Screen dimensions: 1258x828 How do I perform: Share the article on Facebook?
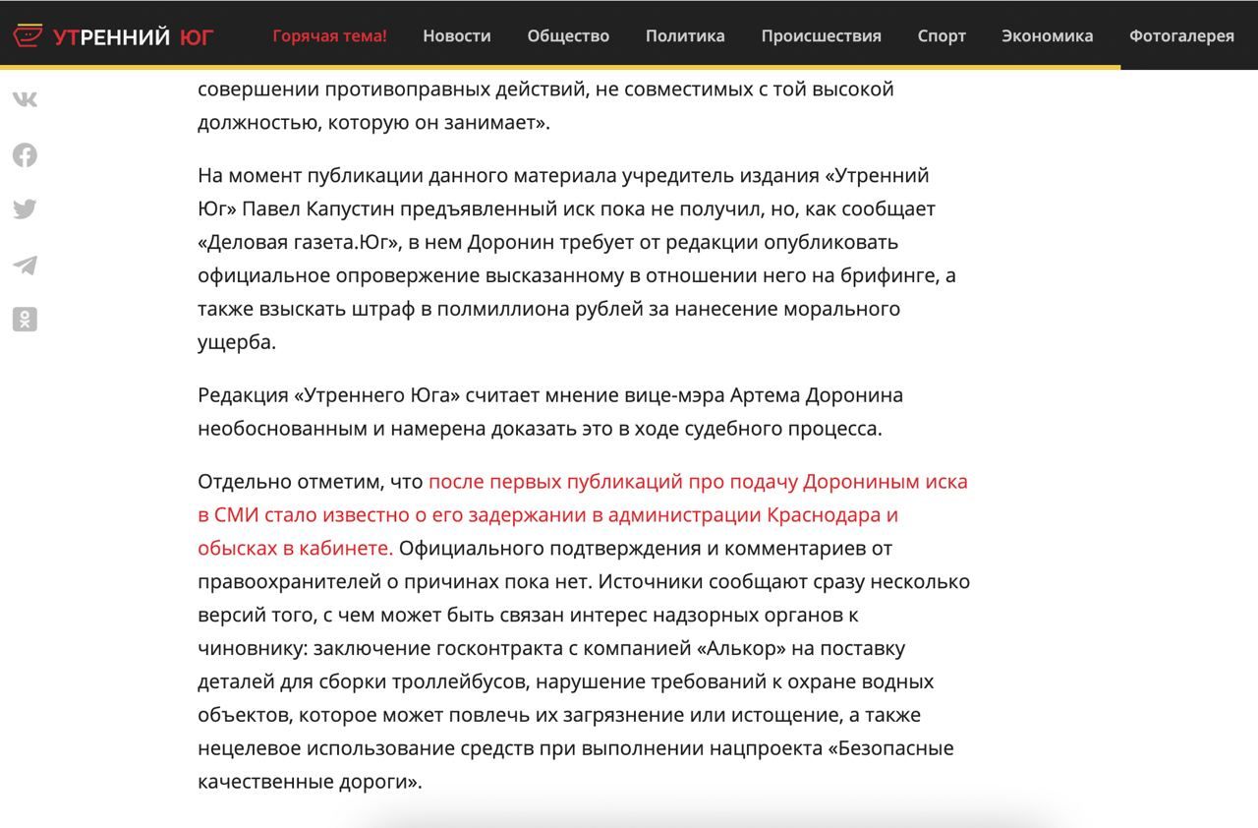click(x=25, y=154)
